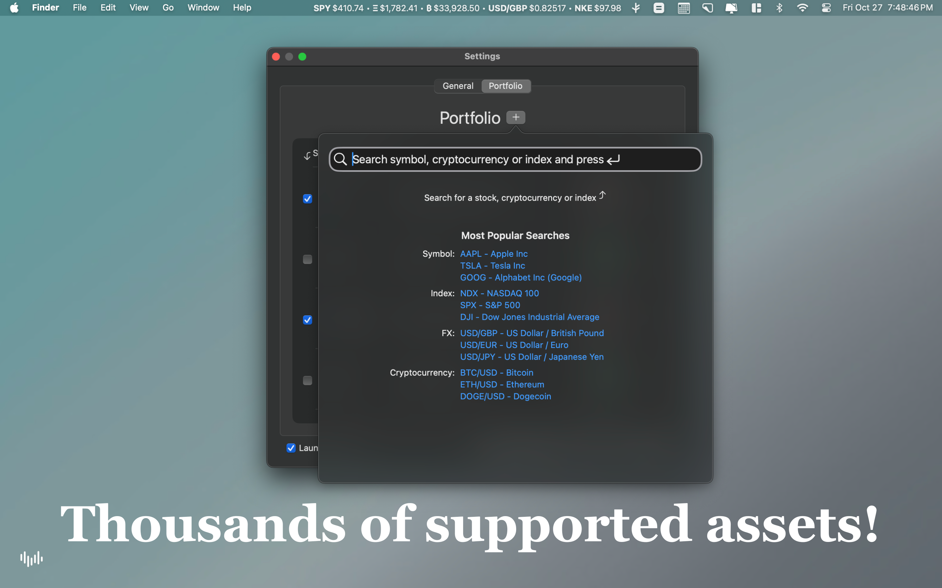Select USD/GBP - US Dollar / British Pound
The height and width of the screenshot is (588, 942).
coord(532,333)
